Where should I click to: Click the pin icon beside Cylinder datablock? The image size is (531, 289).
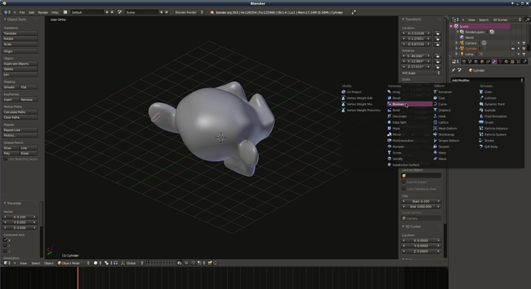click(x=453, y=71)
